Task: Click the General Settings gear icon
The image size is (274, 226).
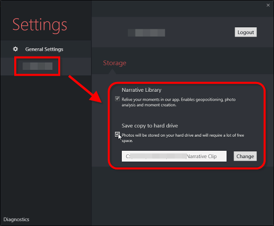Action: (x=15, y=49)
